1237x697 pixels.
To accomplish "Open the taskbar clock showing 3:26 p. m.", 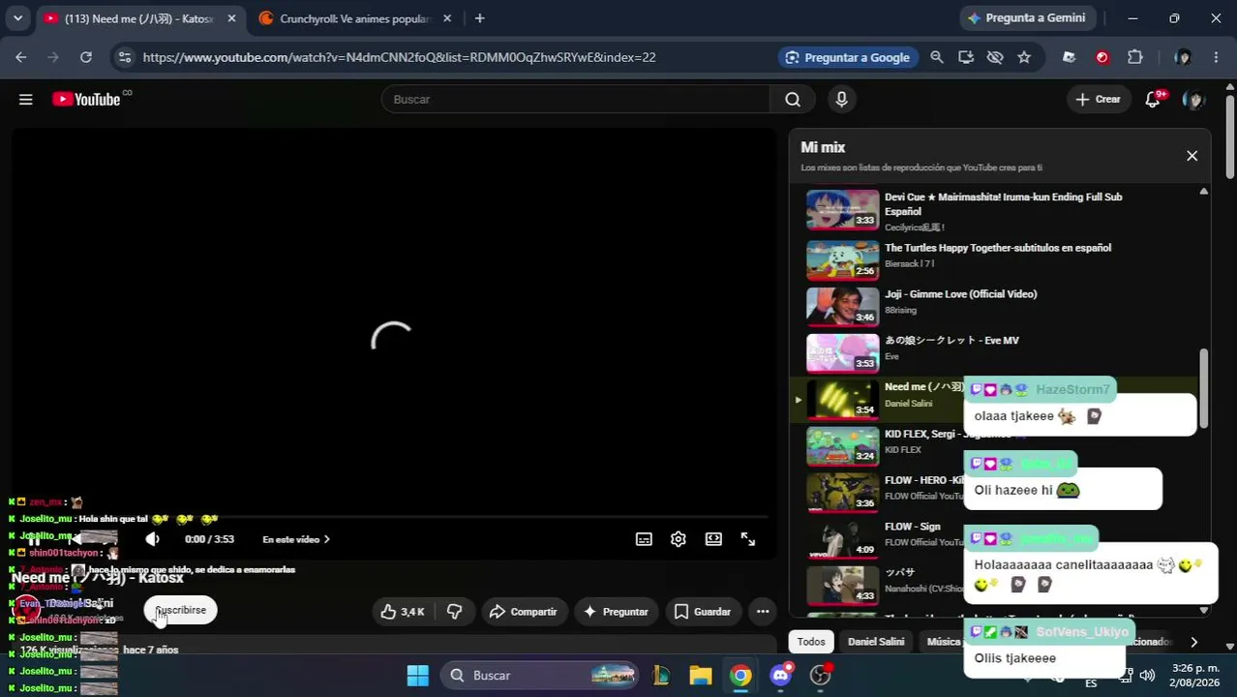I will tap(1195, 675).
